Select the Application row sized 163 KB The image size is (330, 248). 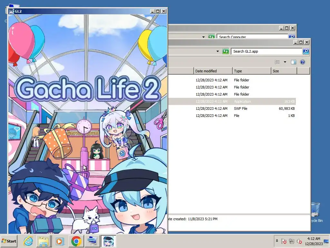pyautogui.click(x=232, y=101)
